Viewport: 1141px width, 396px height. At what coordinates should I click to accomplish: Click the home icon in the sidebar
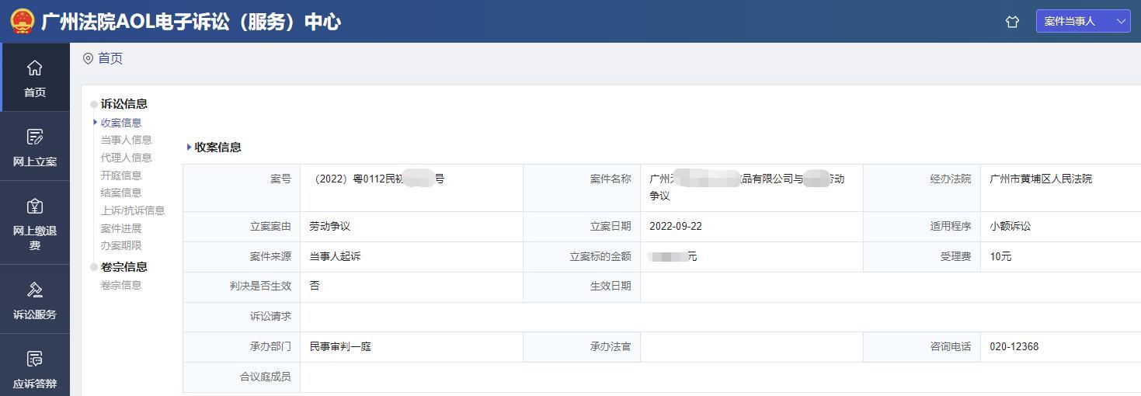pyautogui.click(x=34, y=68)
